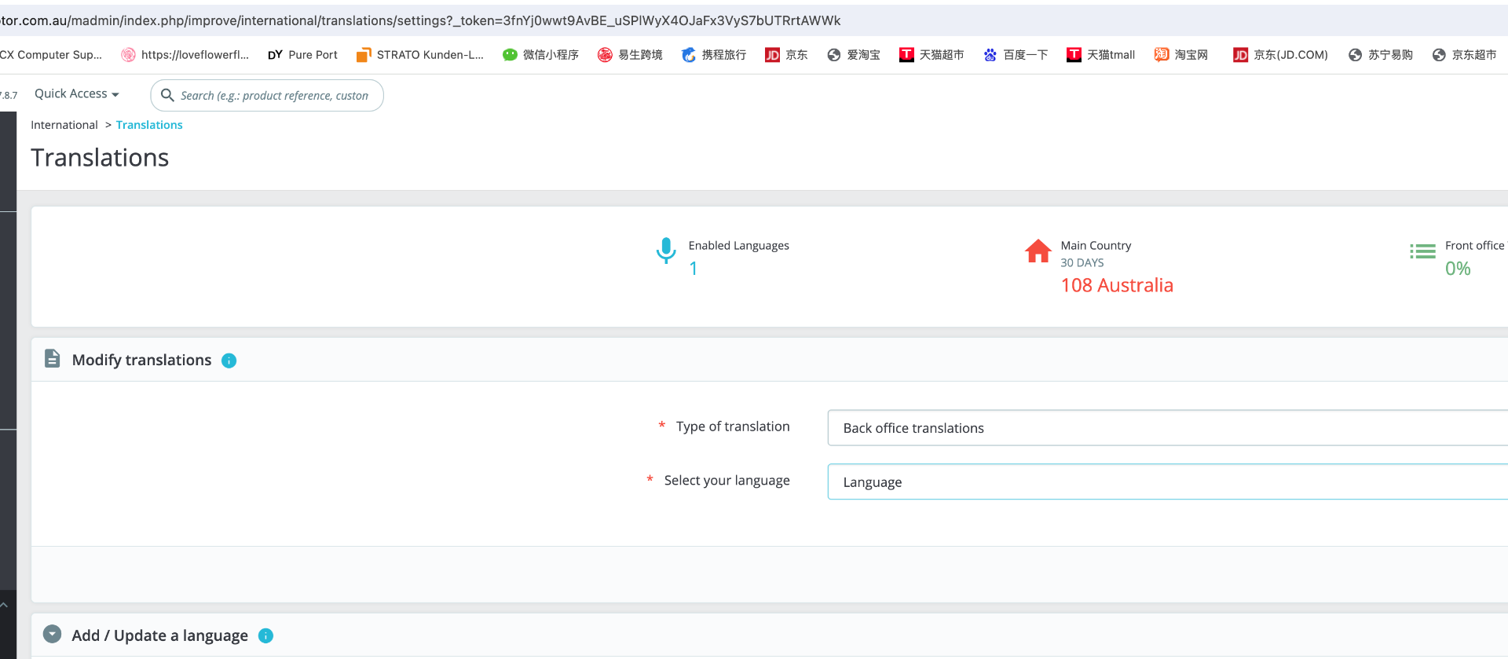Open the 爱淘宝 bookmark
This screenshot has width=1508, height=659.
(x=854, y=55)
